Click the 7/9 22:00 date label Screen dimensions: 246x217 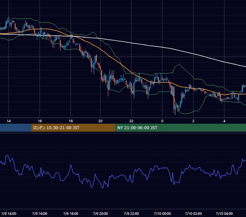coord(131,213)
